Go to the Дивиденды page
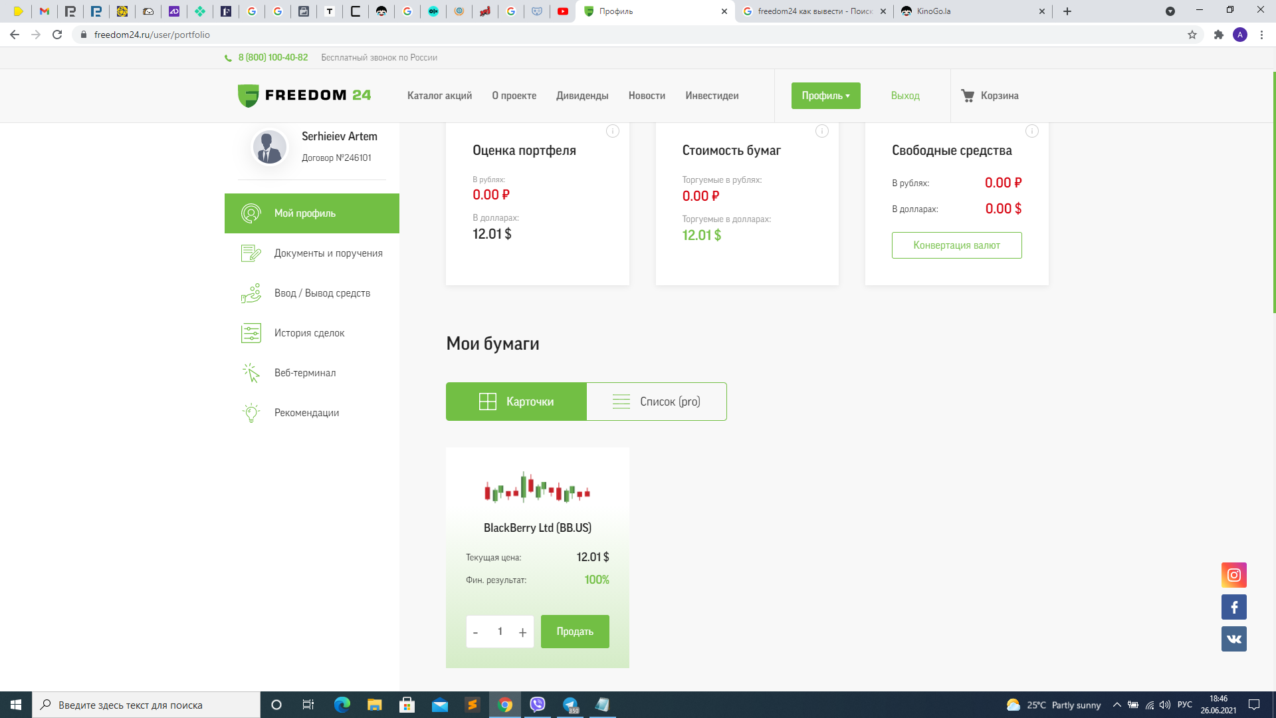Viewport: 1276px width, 718px height. coord(582,96)
